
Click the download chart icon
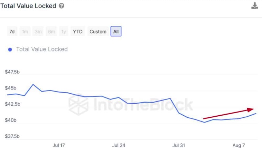(x=255, y=5)
